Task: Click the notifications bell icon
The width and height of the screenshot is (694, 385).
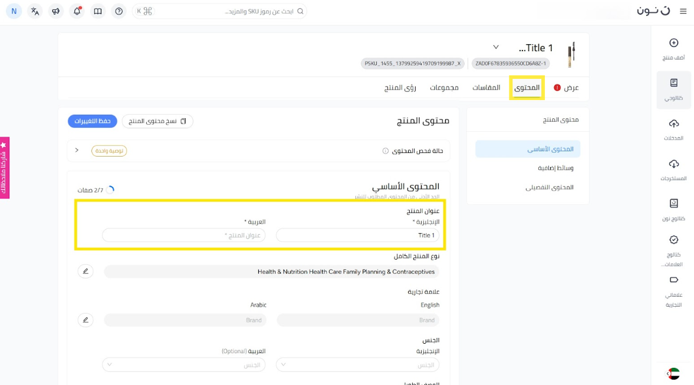Action: coord(77,11)
